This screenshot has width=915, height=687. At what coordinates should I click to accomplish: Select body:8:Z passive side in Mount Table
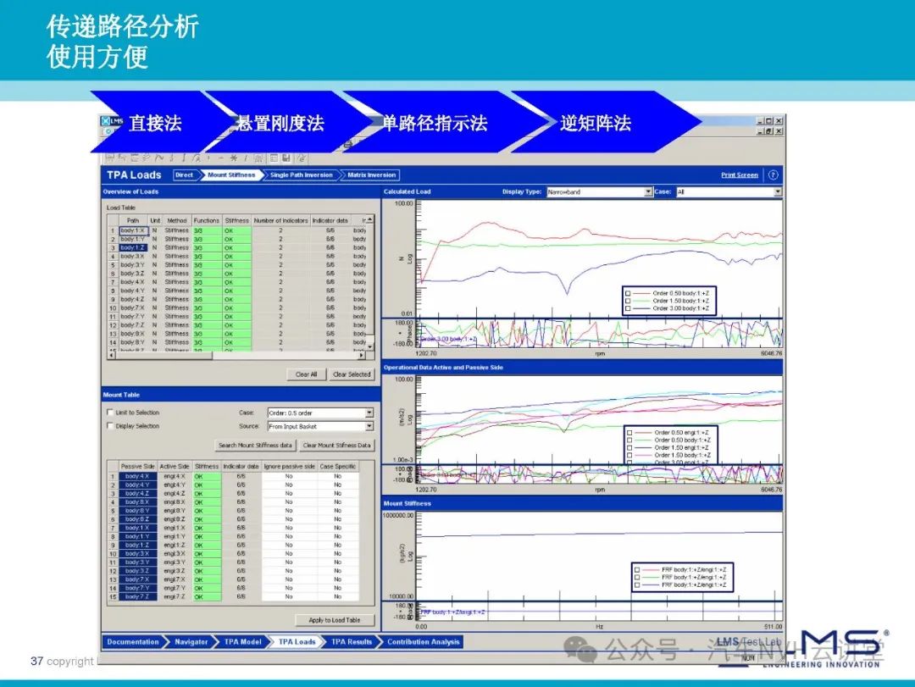[x=138, y=519]
